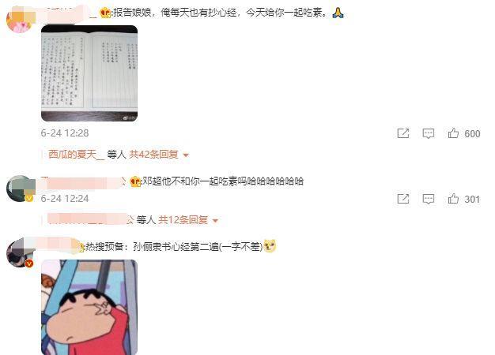This screenshot has height=355, width=495.
Task: Reply to the 6-24 12:24 comment
Action: pyautogui.click(x=429, y=199)
